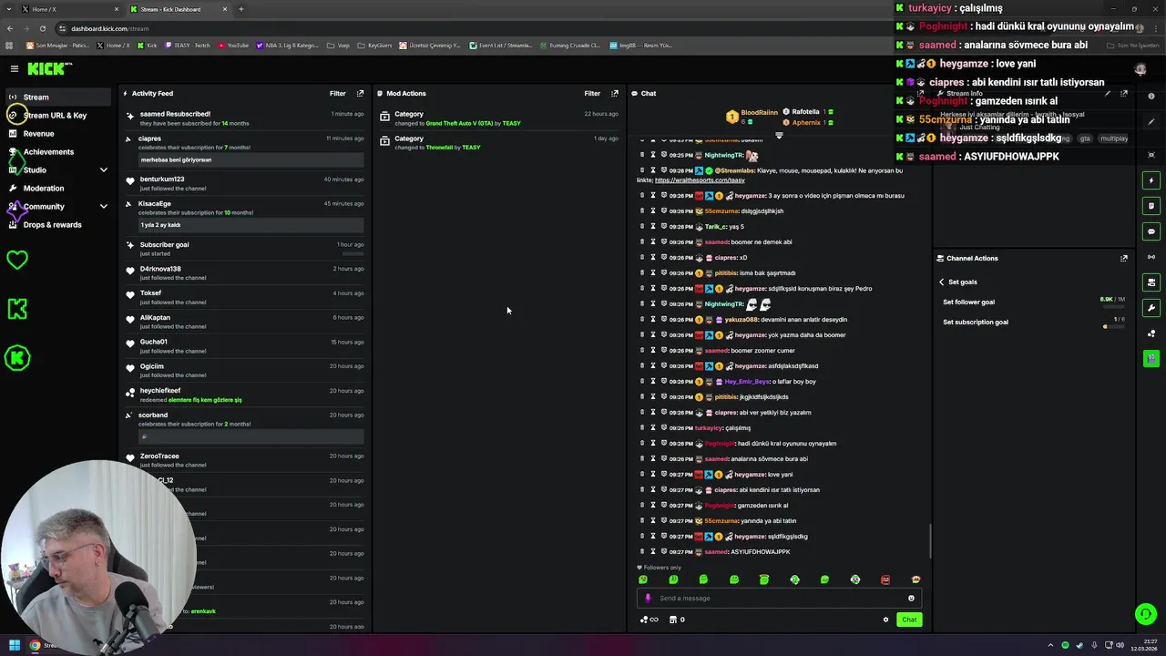Click the wrench icon in right sidebar
Screen dimensions: 1166x656
[1151, 308]
